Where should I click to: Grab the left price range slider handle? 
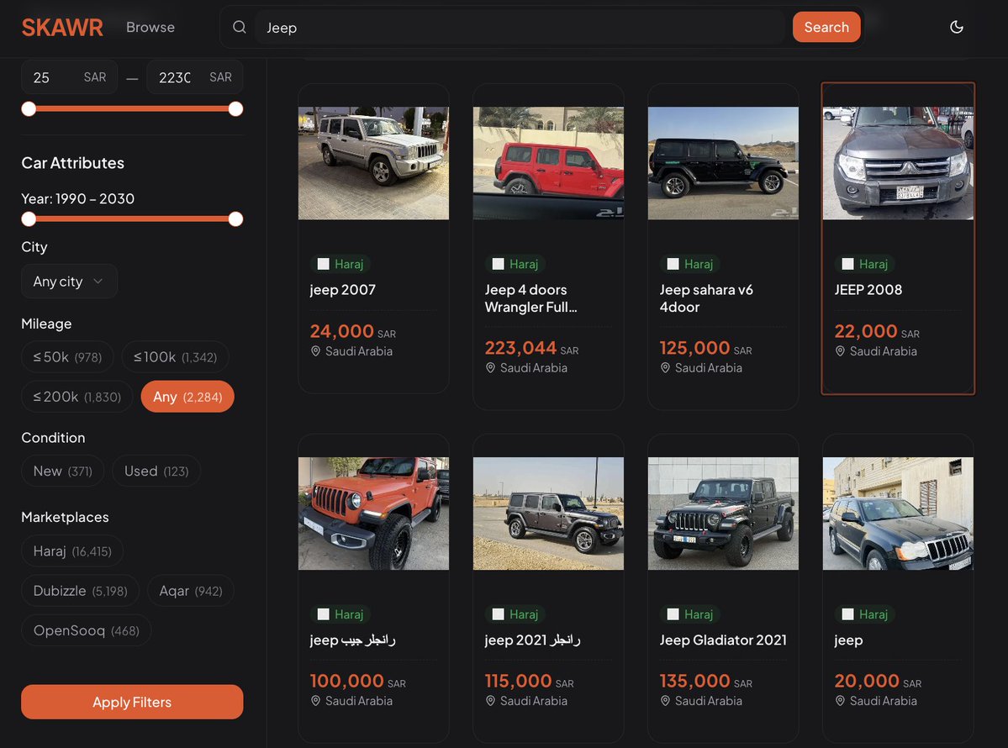[29, 109]
